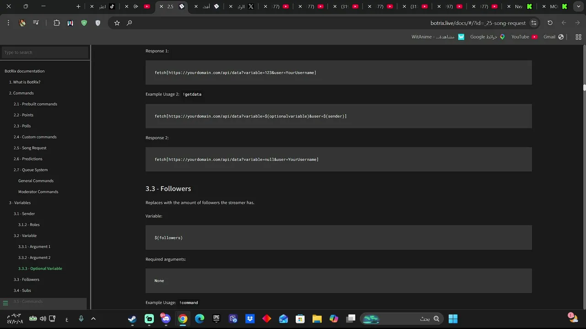The width and height of the screenshot is (586, 329).
Task: Reload the page with refresh icon
Action: pos(550,23)
